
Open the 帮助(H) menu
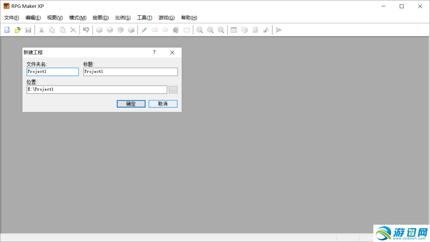pos(189,18)
